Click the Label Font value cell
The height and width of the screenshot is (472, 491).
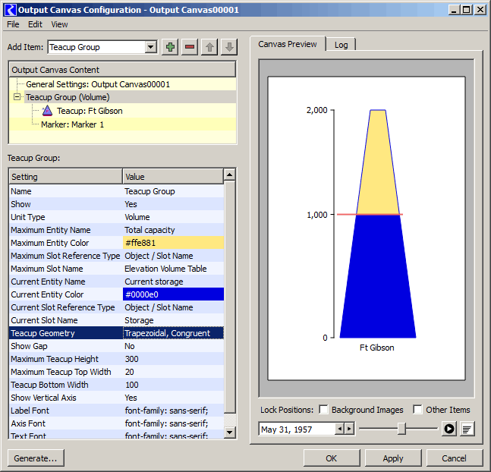click(x=173, y=411)
